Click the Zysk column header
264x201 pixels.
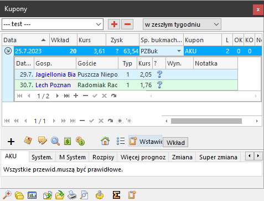click(122, 40)
